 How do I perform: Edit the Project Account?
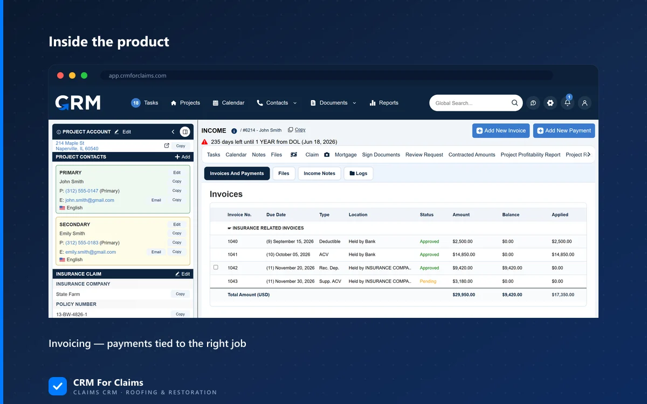click(123, 132)
